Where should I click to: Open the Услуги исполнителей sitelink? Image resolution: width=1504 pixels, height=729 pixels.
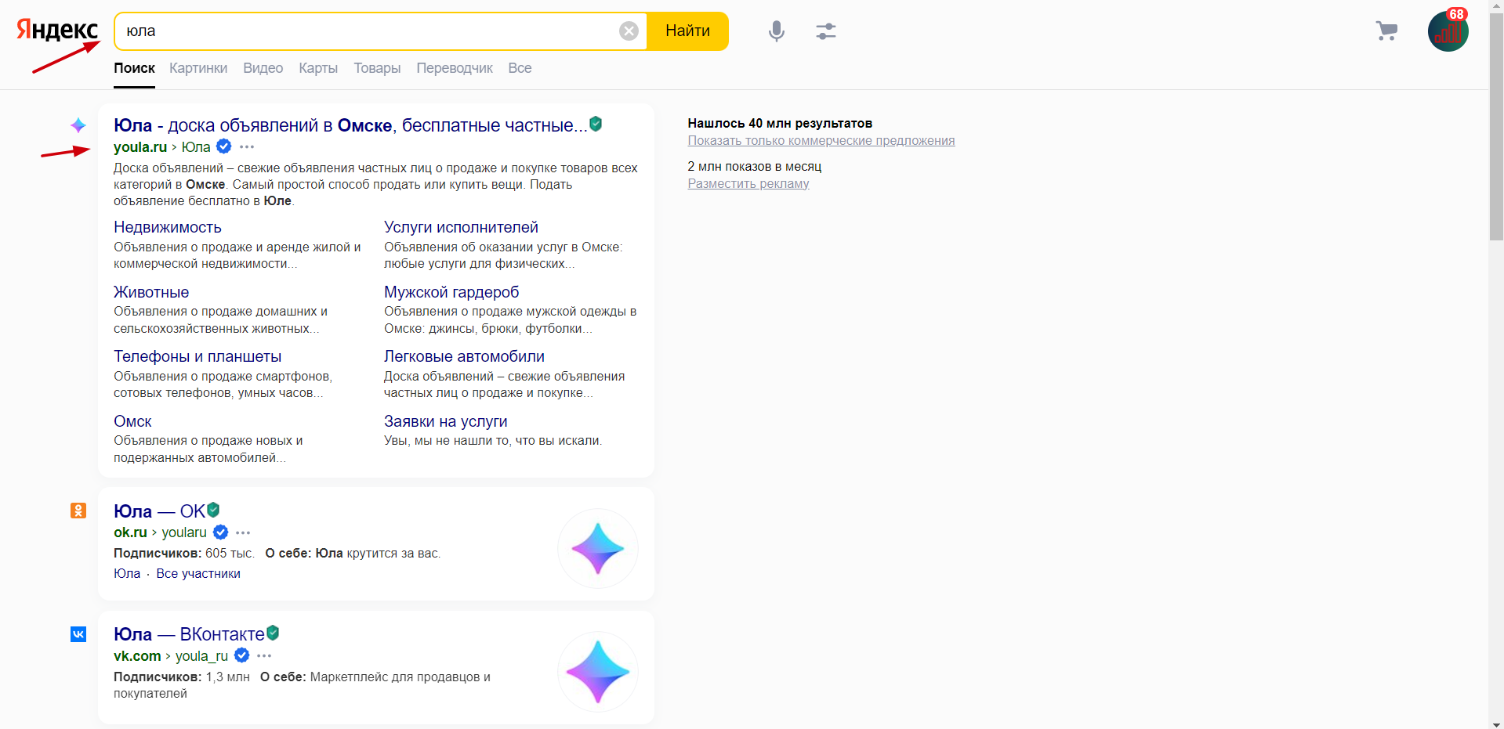point(461,227)
